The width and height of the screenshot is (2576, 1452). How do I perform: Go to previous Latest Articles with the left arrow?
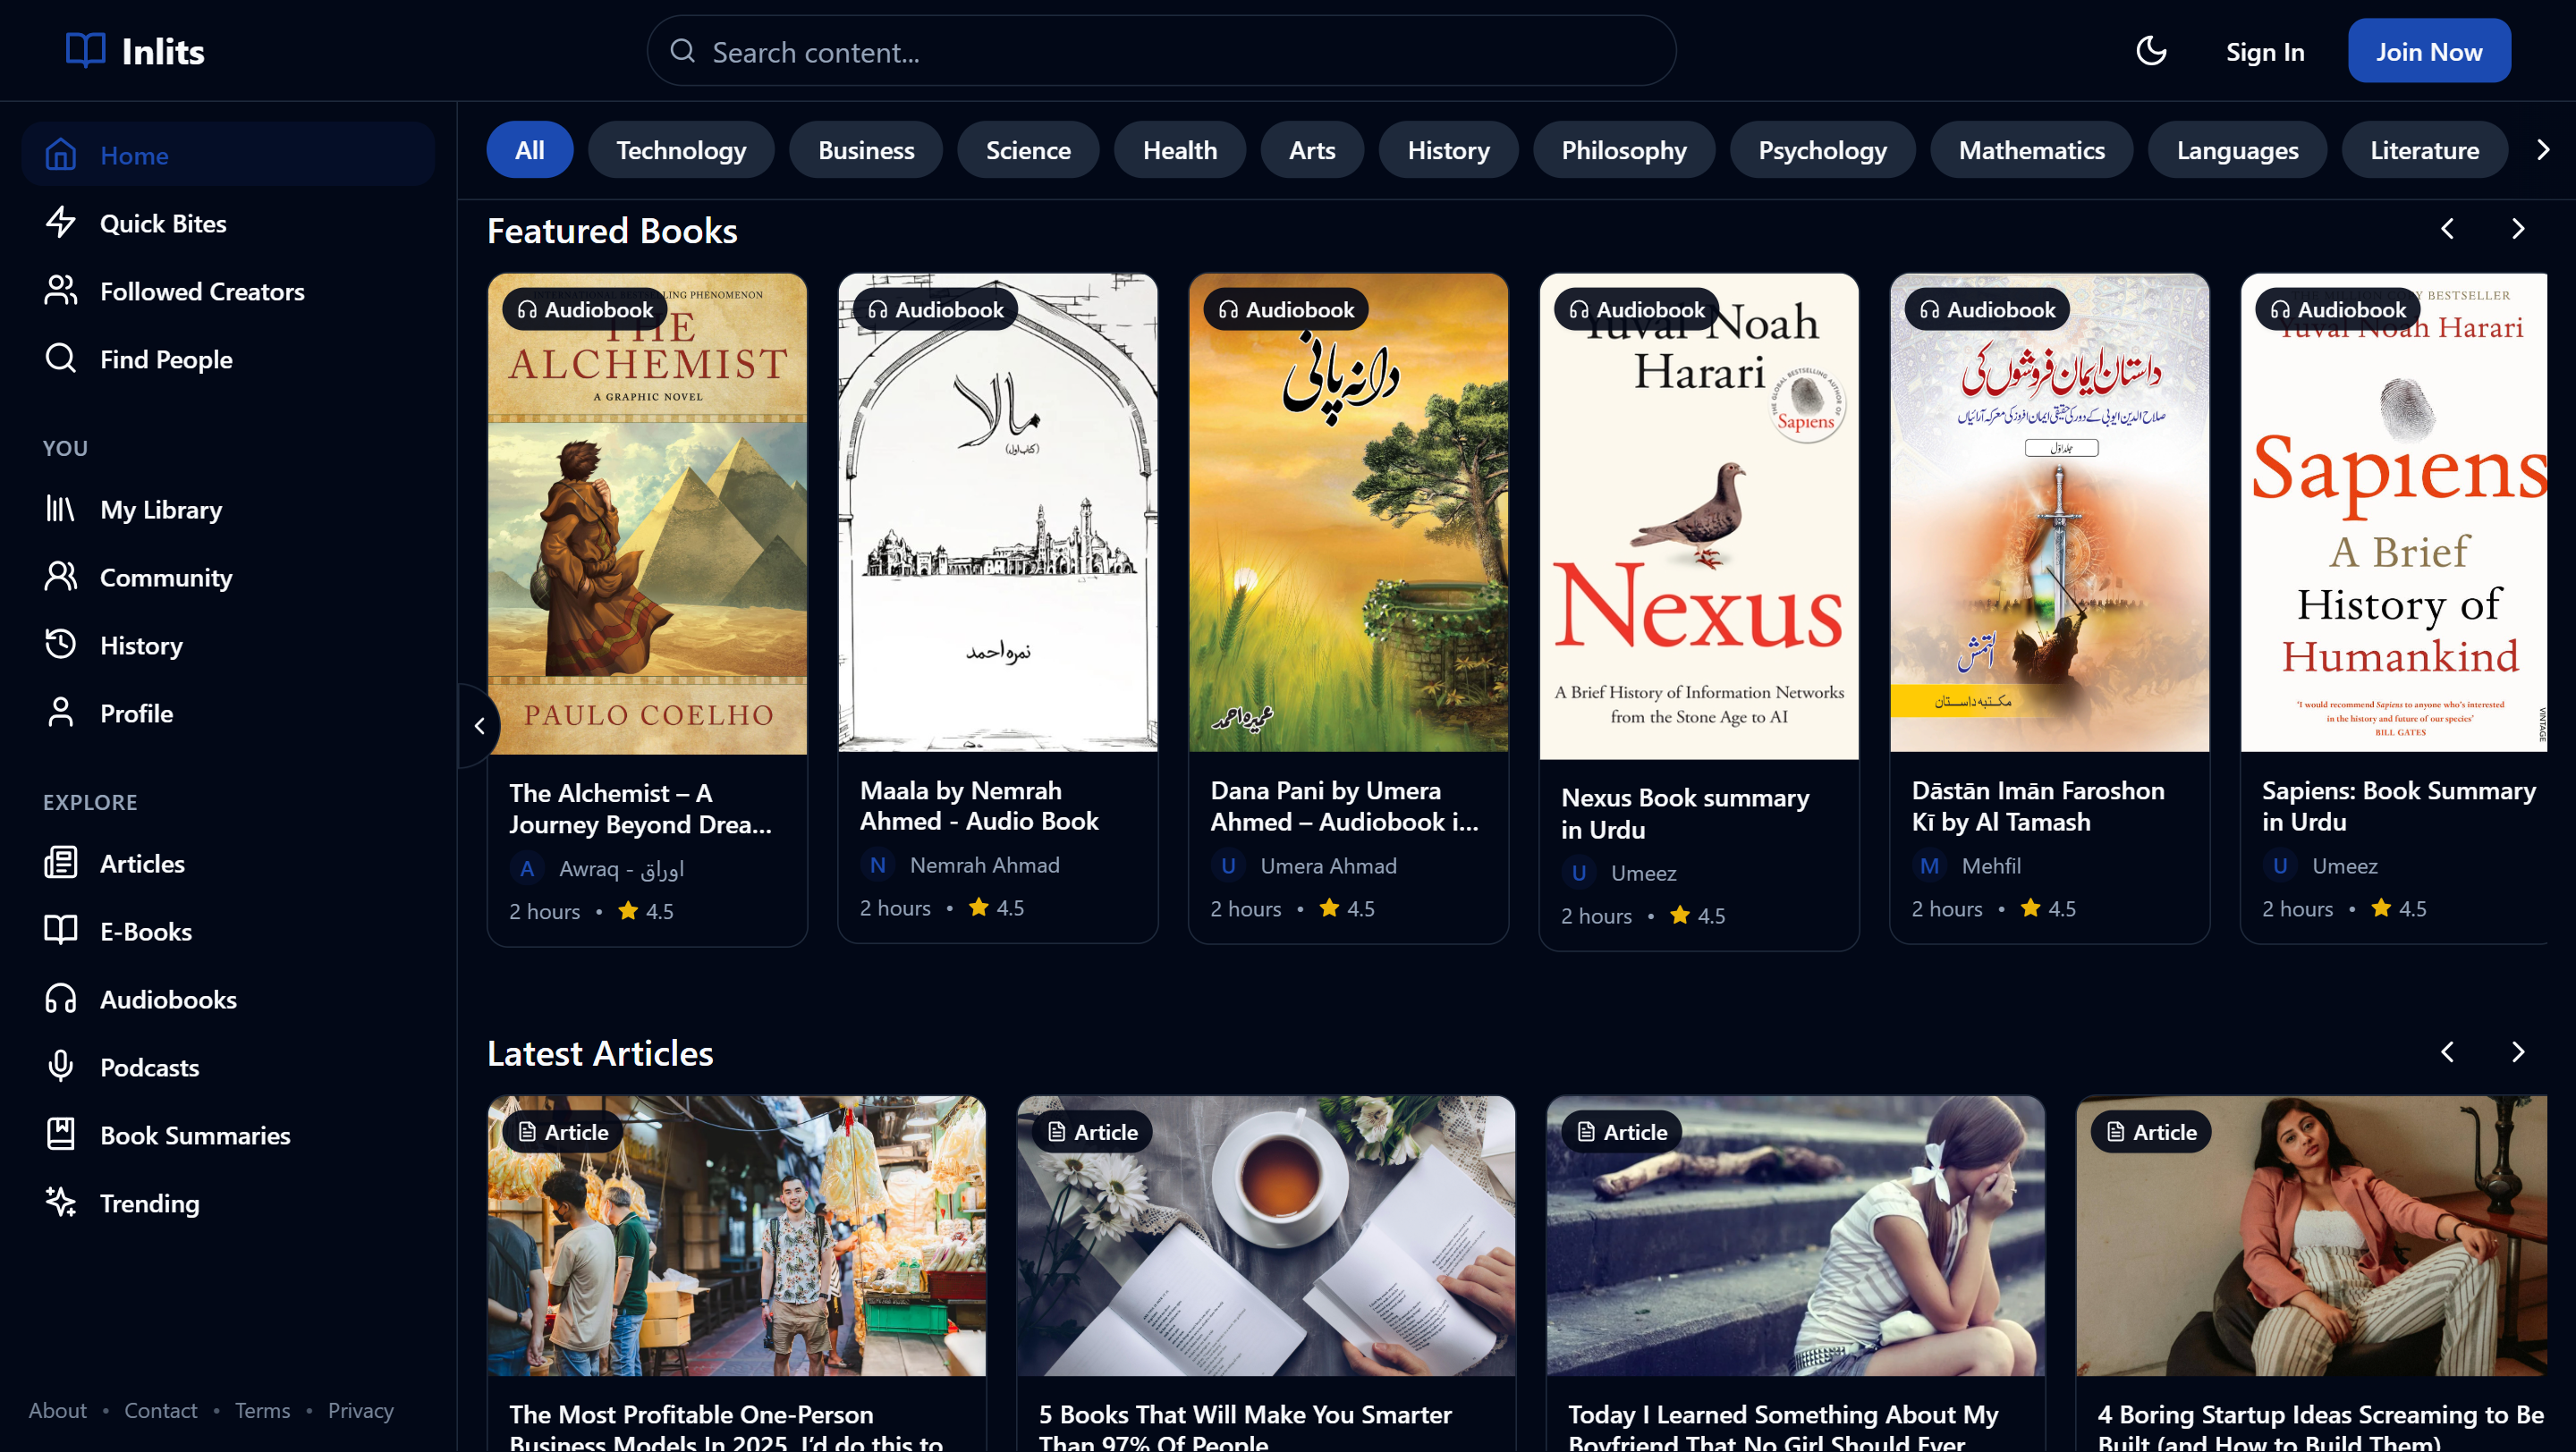[2447, 1052]
